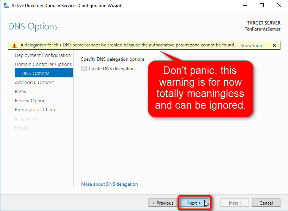
Task: Click the Specify DNS delegation options label
Action: (113, 59)
